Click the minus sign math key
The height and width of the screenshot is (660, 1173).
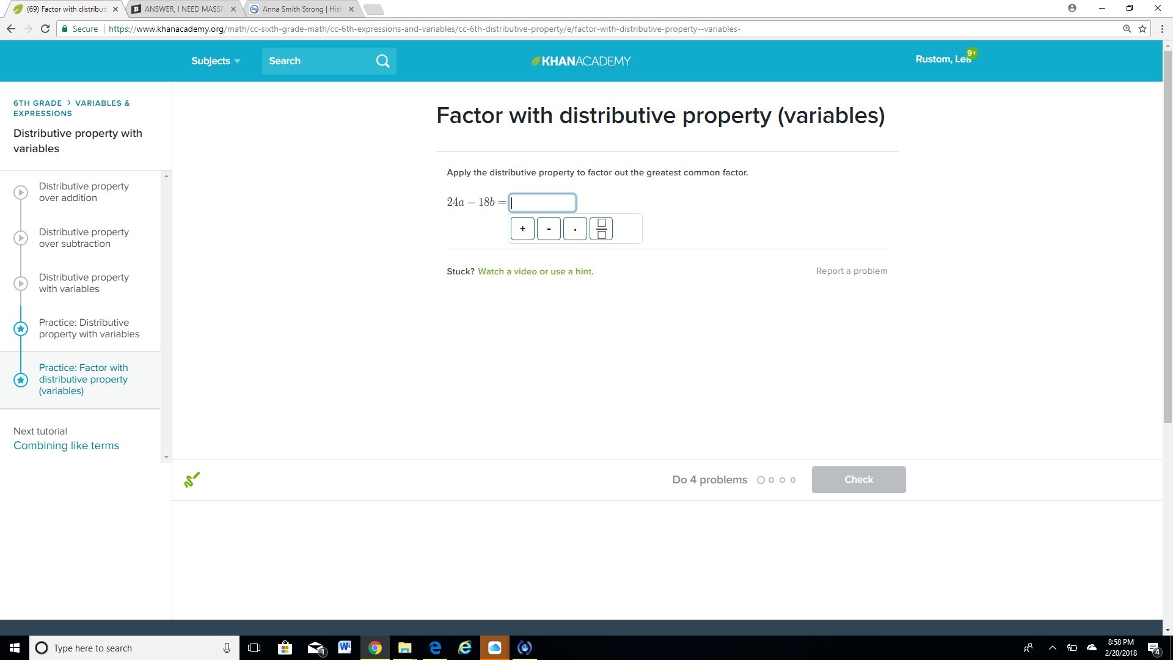(x=549, y=229)
